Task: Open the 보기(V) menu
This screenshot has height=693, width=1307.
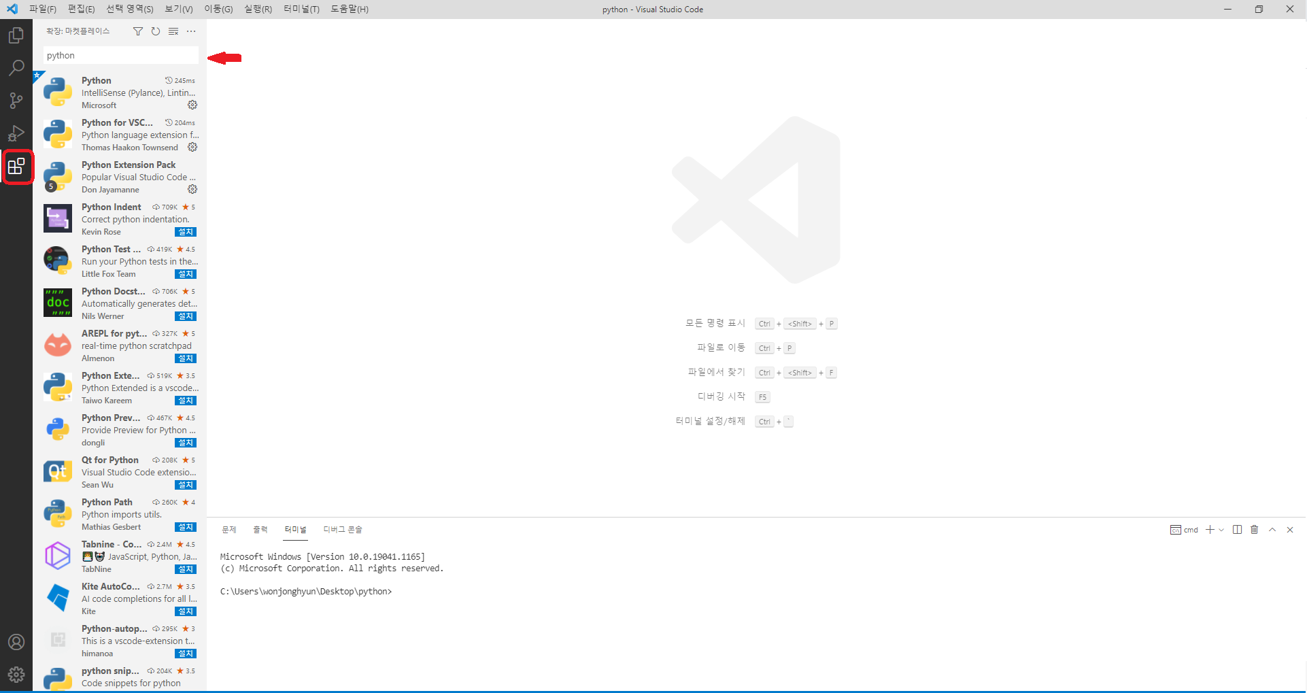Action: tap(179, 9)
